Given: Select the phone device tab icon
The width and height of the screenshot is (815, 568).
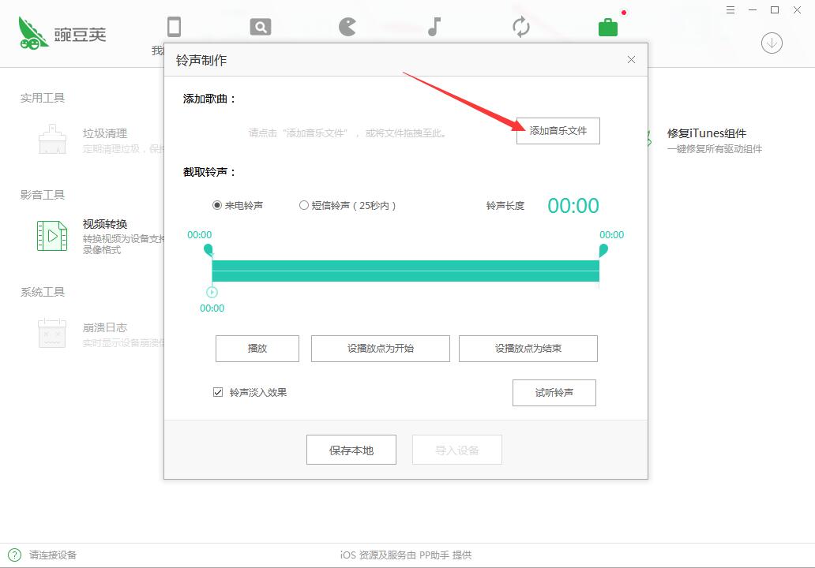Looking at the screenshot, I should [174, 25].
